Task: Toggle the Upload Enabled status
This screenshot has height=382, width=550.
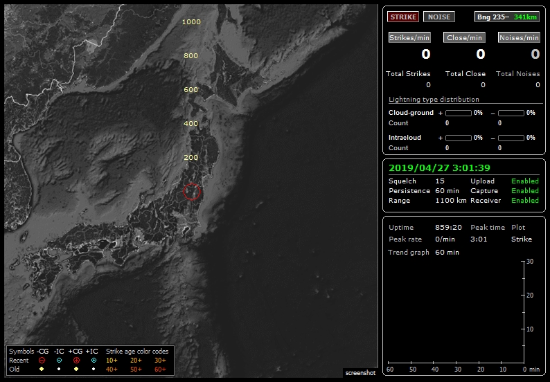Action: 524,181
